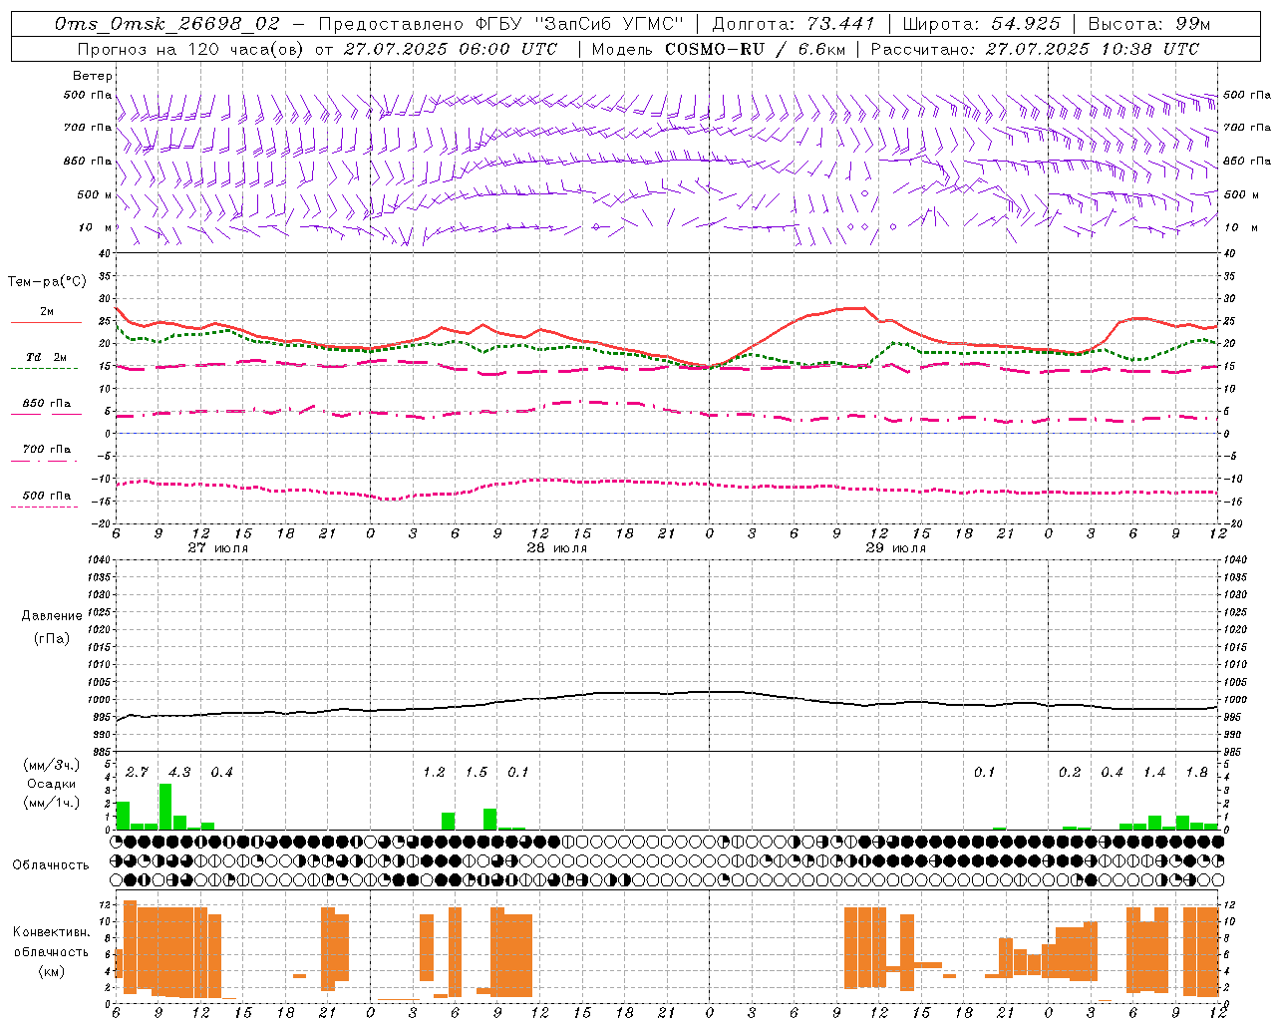Click the computed time "Рассчитано: 27.07.2025 10:38 UTC"
1276x1021 pixels.
(1035, 48)
